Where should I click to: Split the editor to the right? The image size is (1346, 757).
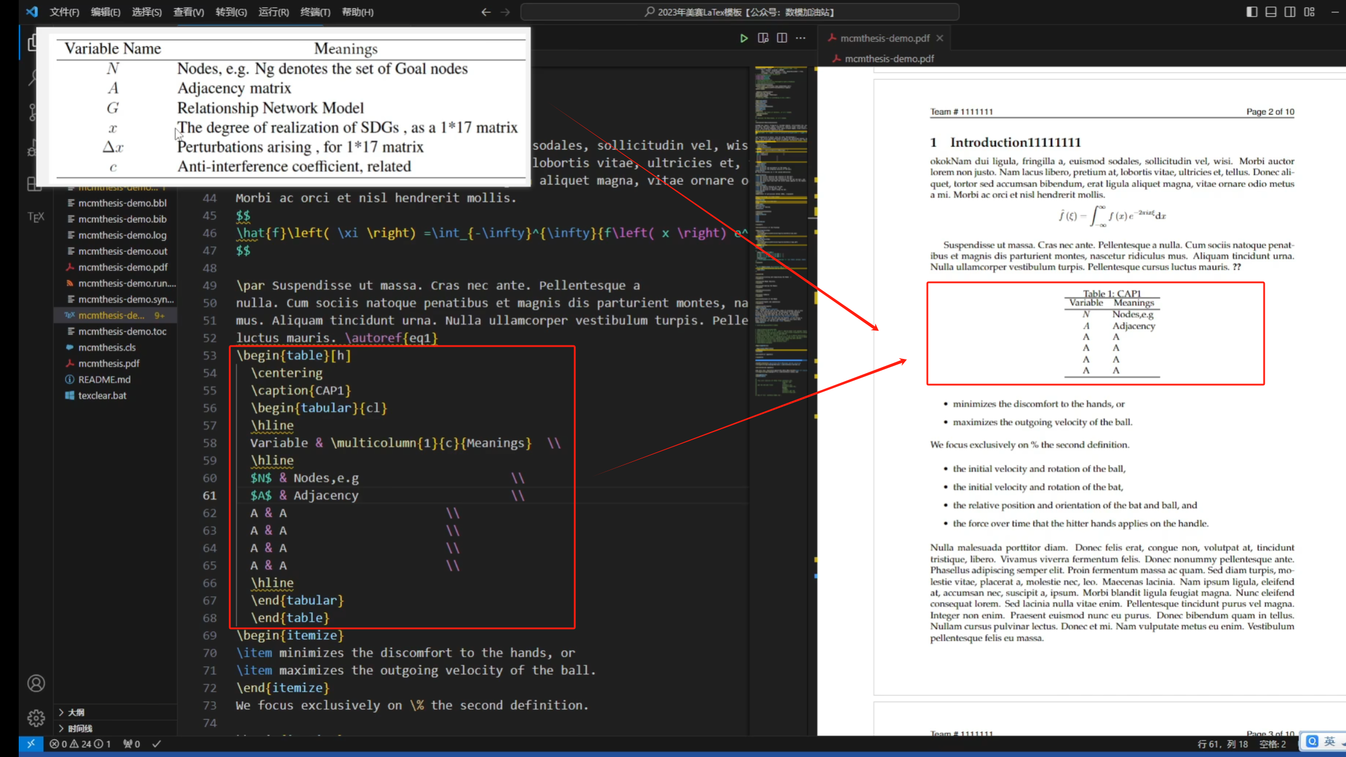pyautogui.click(x=782, y=38)
